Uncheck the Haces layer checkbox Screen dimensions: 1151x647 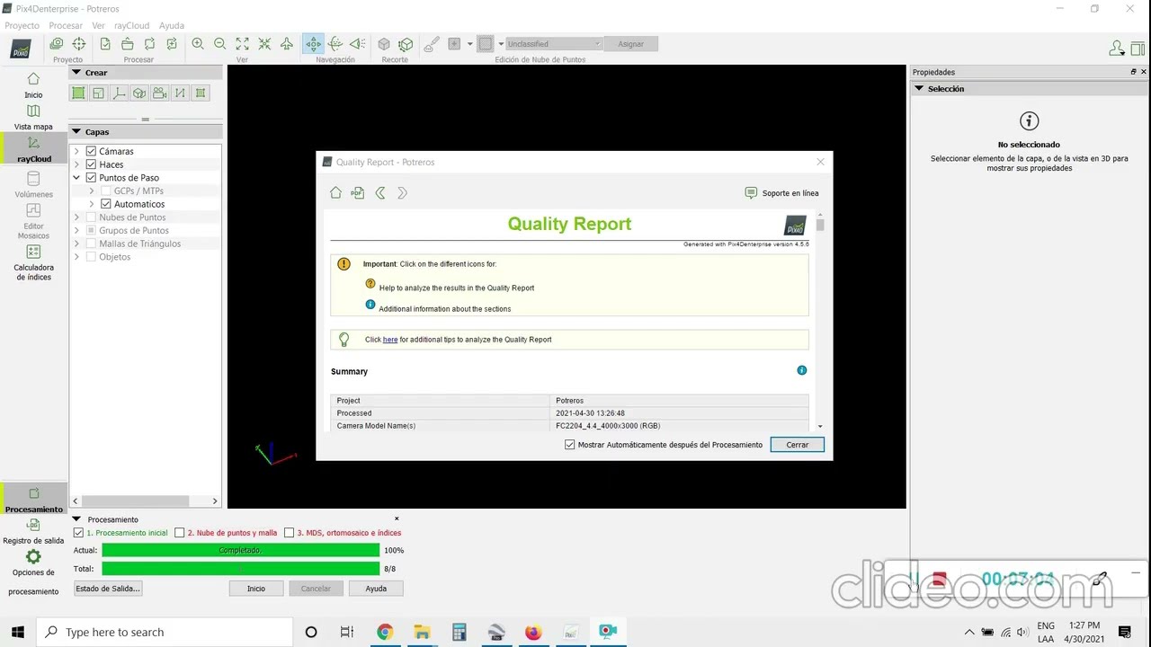[x=91, y=164]
